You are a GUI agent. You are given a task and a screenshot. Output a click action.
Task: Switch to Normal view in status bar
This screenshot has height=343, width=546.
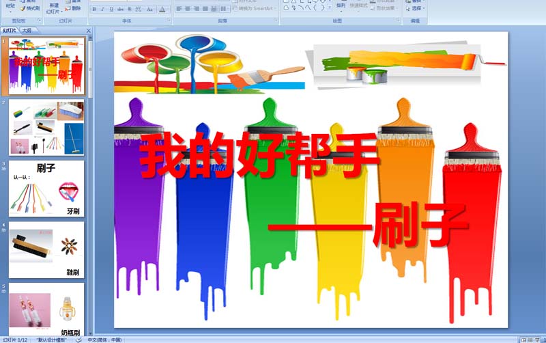click(523, 340)
